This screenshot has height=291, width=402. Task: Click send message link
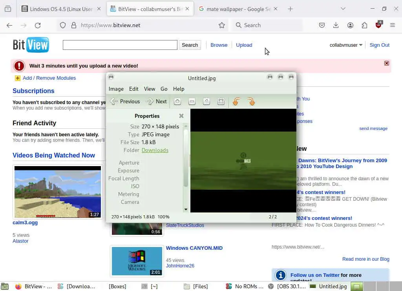pyautogui.click(x=373, y=128)
